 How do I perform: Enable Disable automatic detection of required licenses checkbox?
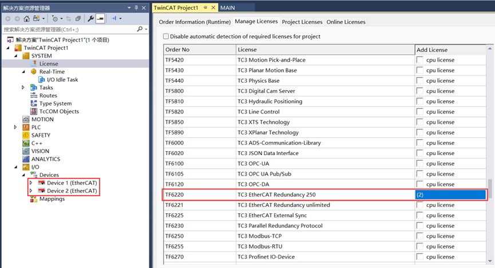166,36
